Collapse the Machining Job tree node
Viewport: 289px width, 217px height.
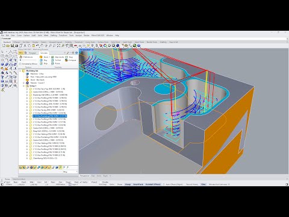20,71
